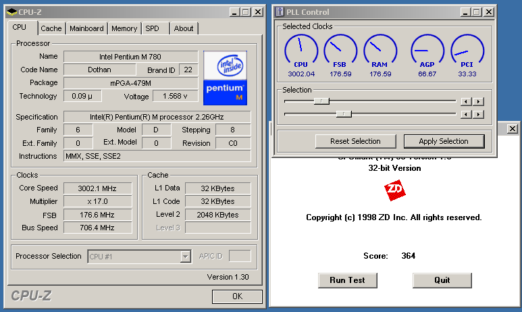Click the OK button in CPU-Z
The image size is (522, 312).
coord(237,296)
